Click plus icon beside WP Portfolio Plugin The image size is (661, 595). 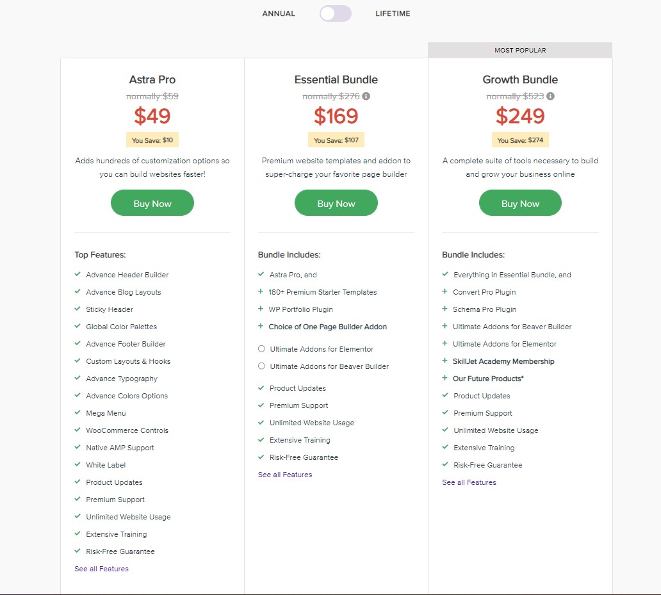[261, 309]
